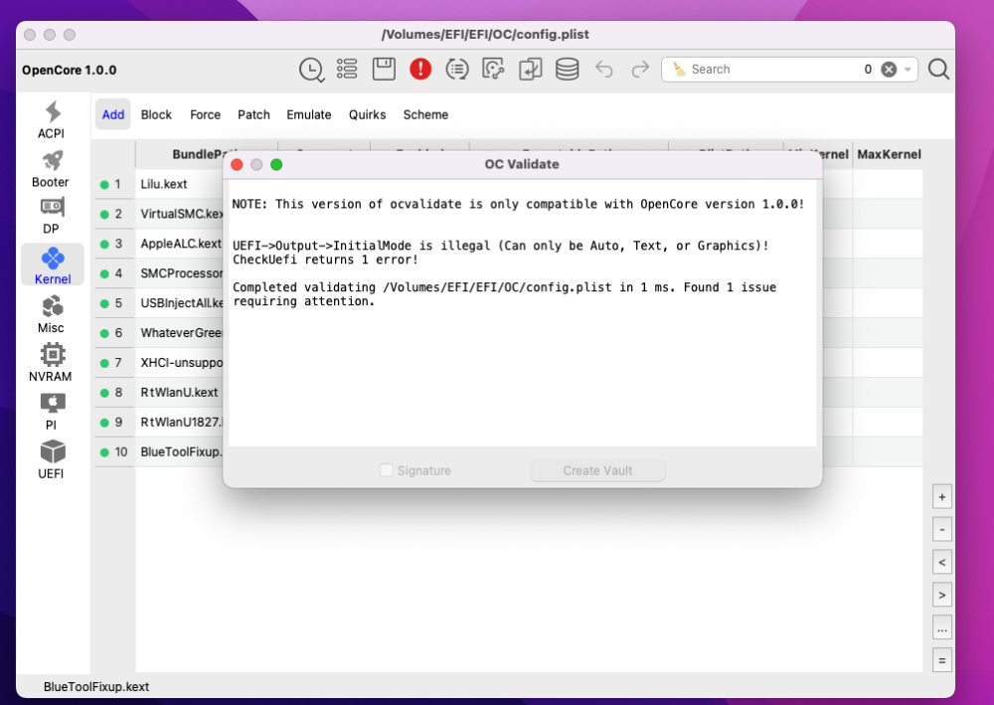Click the ellipsis button on right side

click(x=942, y=628)
